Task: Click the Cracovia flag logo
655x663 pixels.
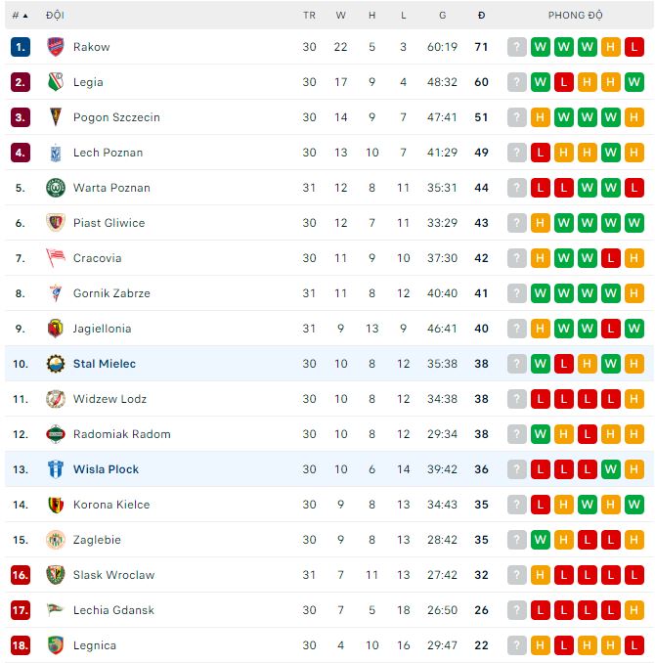Action: pyautogui.click(x=55, y=258)
